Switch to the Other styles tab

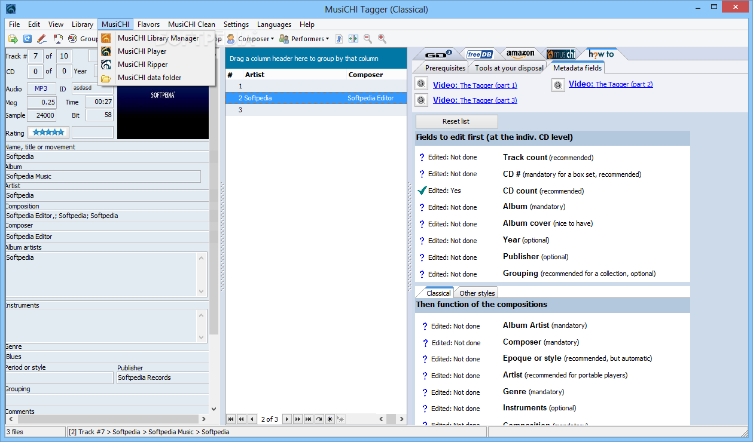pos(477,293)
